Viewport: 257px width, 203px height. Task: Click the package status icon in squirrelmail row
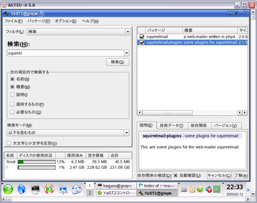[141, 37]
